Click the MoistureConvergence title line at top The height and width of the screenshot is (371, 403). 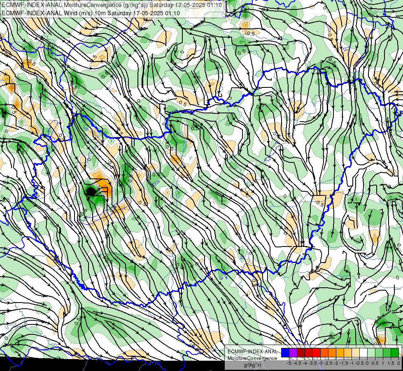point(112,5)
